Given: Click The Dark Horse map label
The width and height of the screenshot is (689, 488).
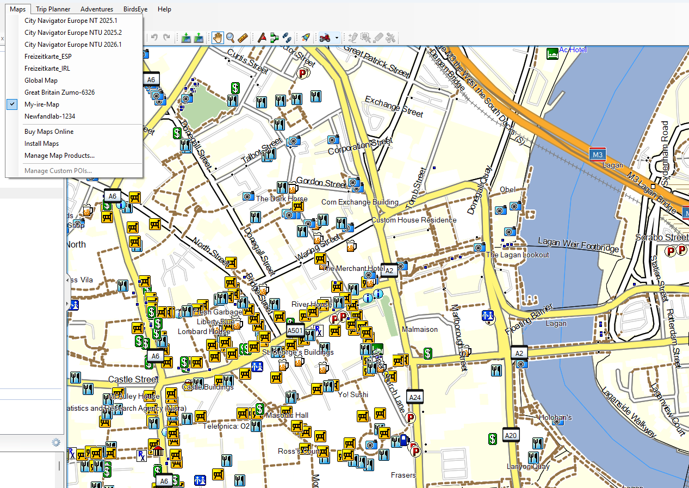Looking at the screenshot, I should pos(282,199).
